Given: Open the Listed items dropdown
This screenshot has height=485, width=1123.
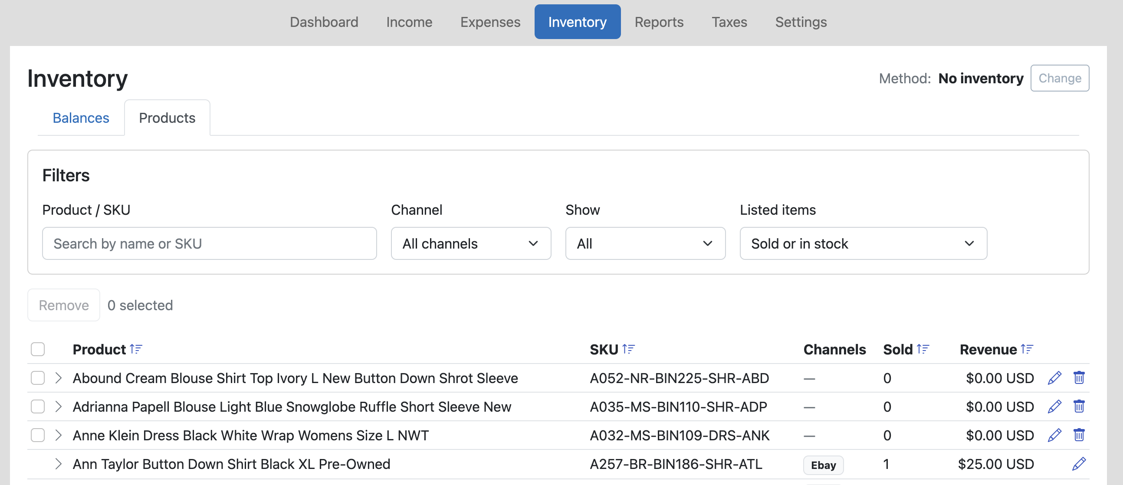Looking at the screenshot, I should coord(863,244).
